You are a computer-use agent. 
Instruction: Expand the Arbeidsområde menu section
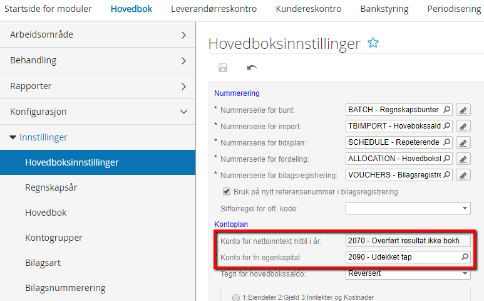(98, 34)
